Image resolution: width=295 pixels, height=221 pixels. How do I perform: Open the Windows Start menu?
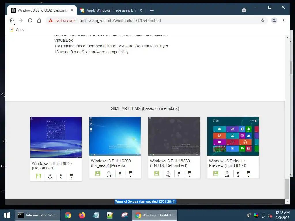pos(7,215)
